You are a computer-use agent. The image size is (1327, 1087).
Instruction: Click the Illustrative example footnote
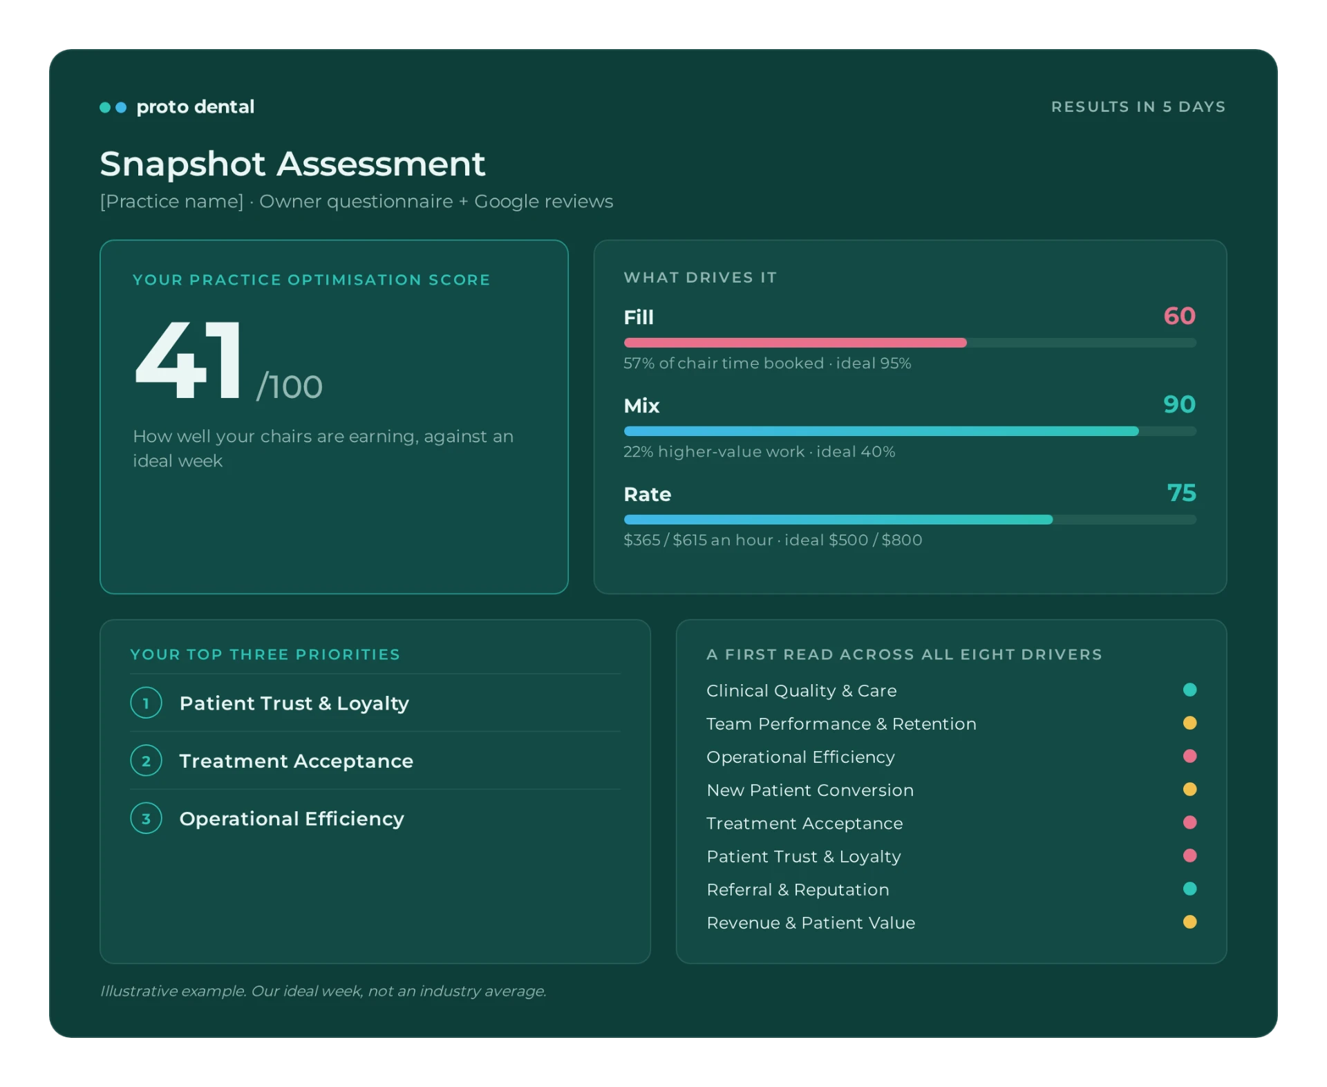coord(323,991)
